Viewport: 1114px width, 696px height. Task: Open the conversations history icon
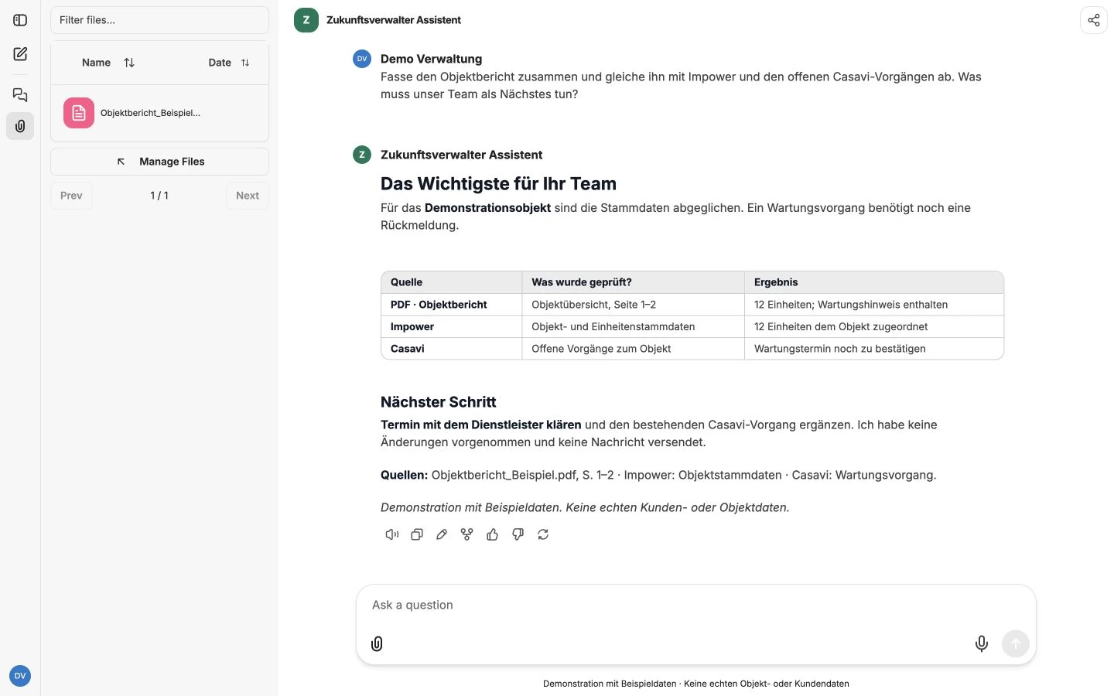(x=20, y=95)
